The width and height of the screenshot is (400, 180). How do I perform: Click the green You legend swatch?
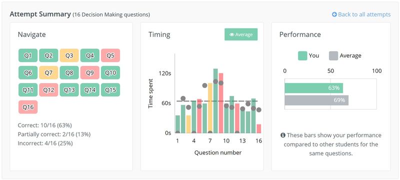click(x=302, y=55)
